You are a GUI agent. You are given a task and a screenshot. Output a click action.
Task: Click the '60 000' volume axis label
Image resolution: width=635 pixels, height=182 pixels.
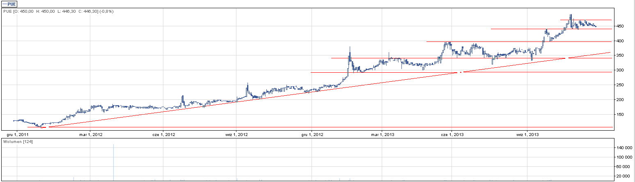click(x=623, y=166)
